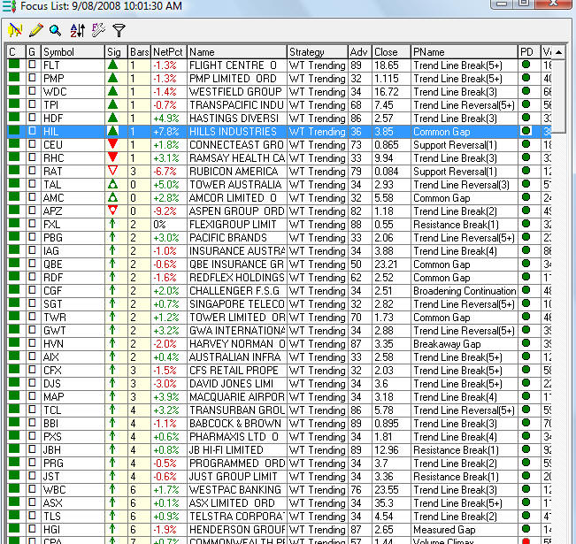This screenshot has width=576, height=544.
Task: Click the hollow red triangle for RAT
Action: (112, 171)
